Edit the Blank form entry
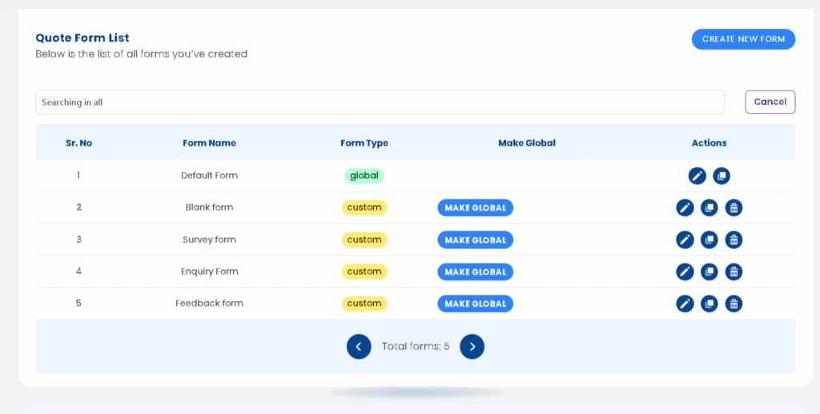 (685, 207)
